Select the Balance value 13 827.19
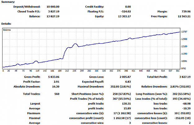Viewport: 194px width, 125px height. [x=53, y=16]
